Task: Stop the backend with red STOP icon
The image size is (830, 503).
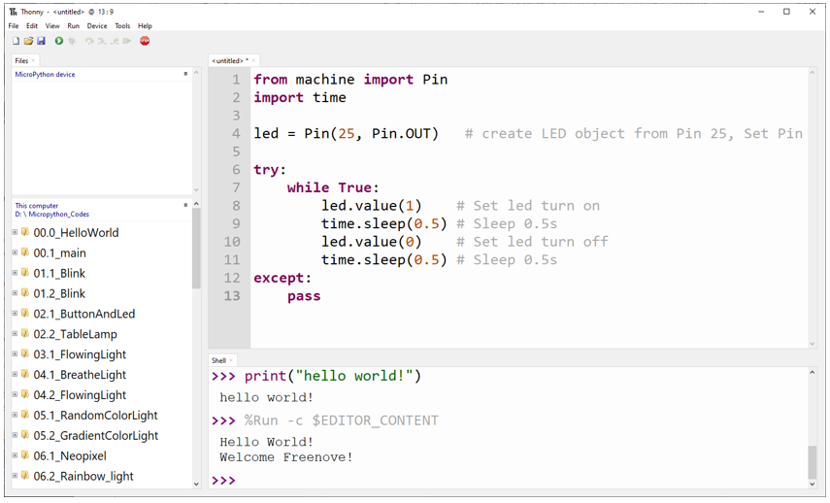Action: [145, 41]
